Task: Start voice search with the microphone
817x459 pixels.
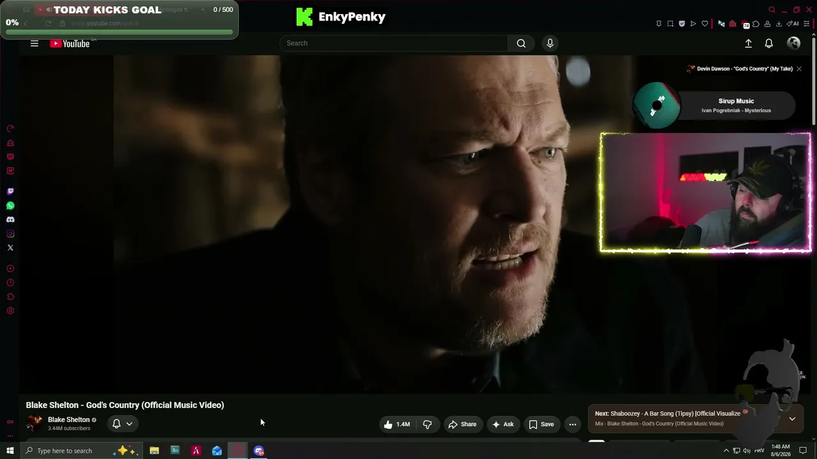Action: [550, 43]
